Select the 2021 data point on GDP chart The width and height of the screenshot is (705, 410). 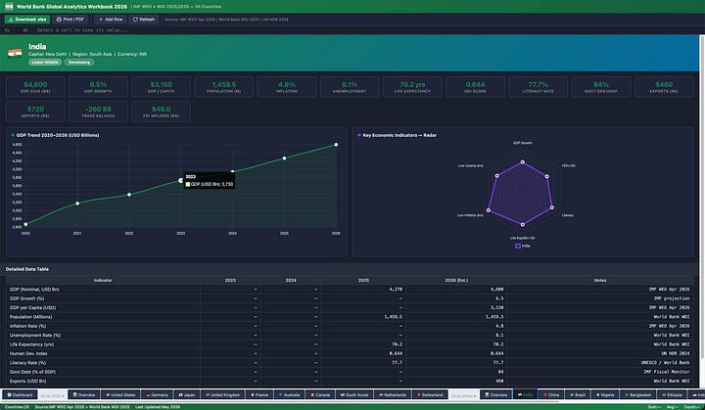(x=77, y=204)
